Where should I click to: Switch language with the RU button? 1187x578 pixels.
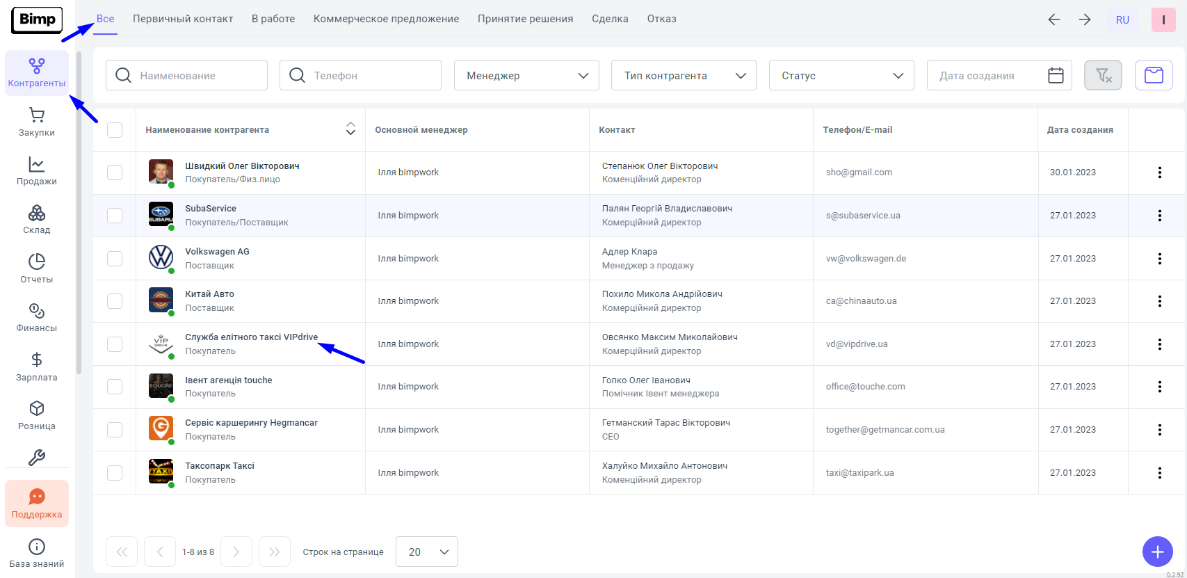pos(1122,20)
